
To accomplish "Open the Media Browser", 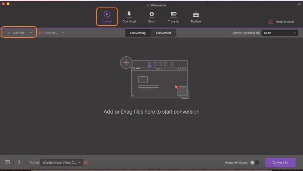I will coord(281,22).
